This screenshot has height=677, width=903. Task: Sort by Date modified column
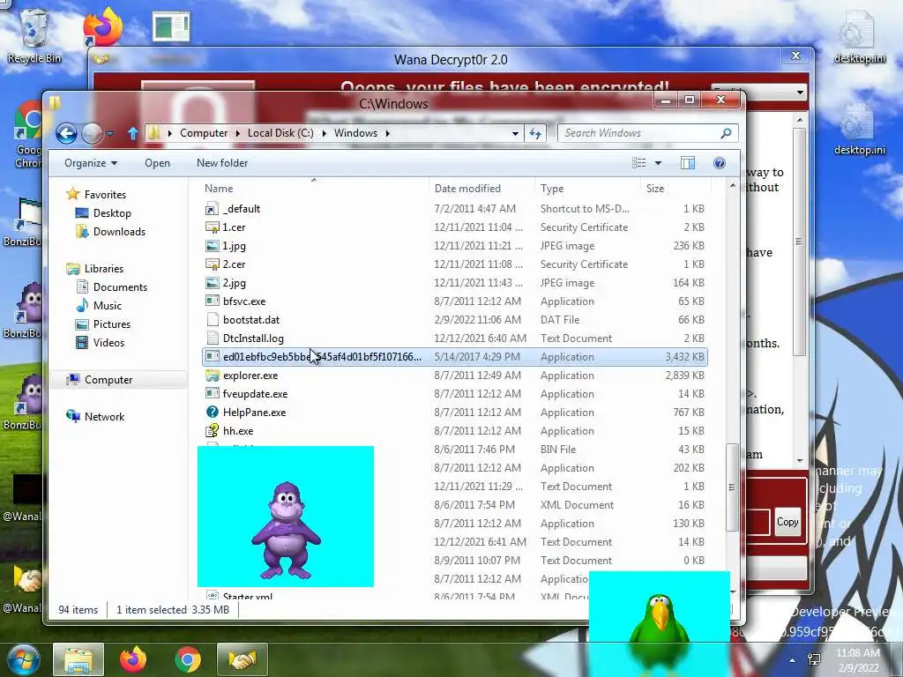pos(481,189)
